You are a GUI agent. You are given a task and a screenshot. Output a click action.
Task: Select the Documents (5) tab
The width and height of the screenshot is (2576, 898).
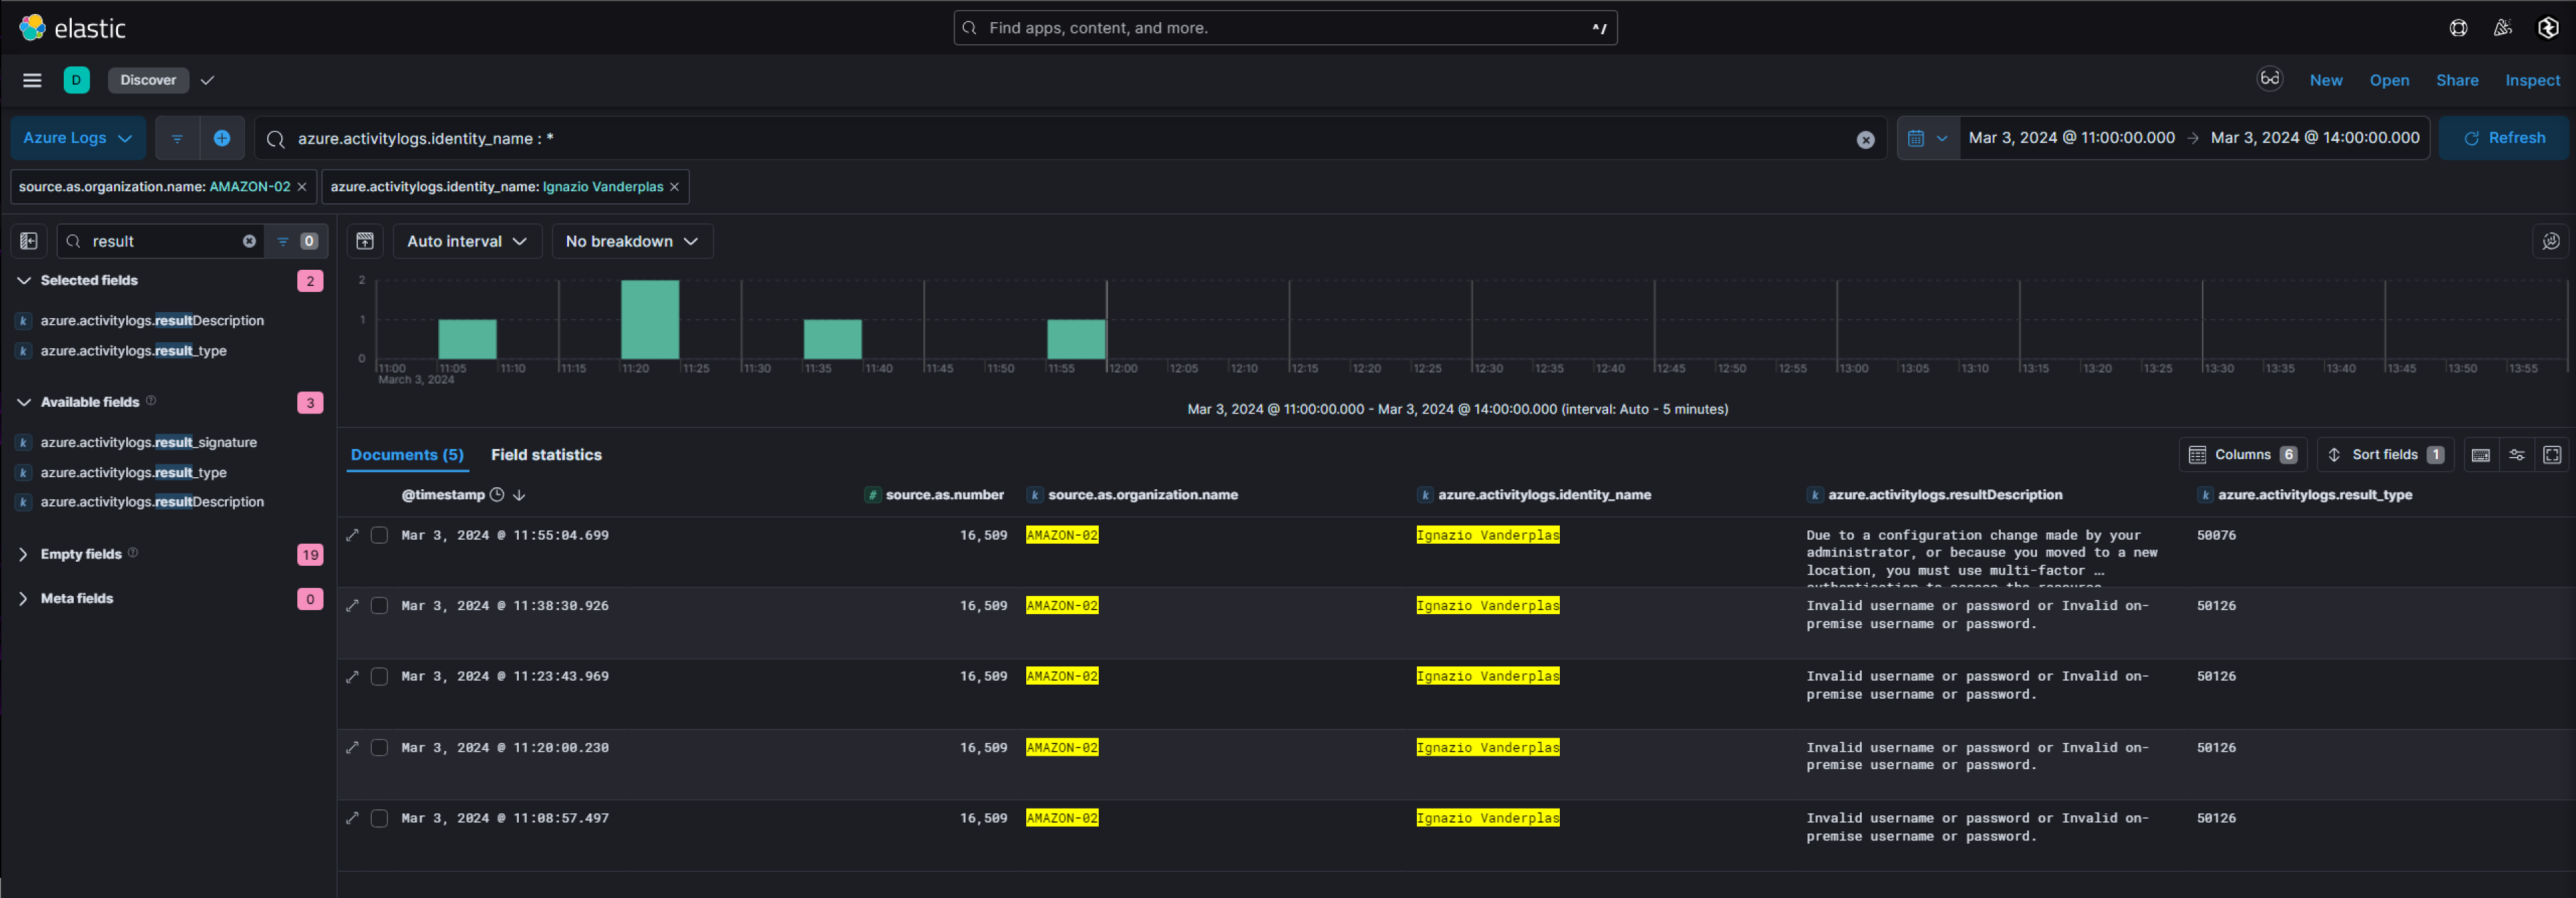(407, 455)
